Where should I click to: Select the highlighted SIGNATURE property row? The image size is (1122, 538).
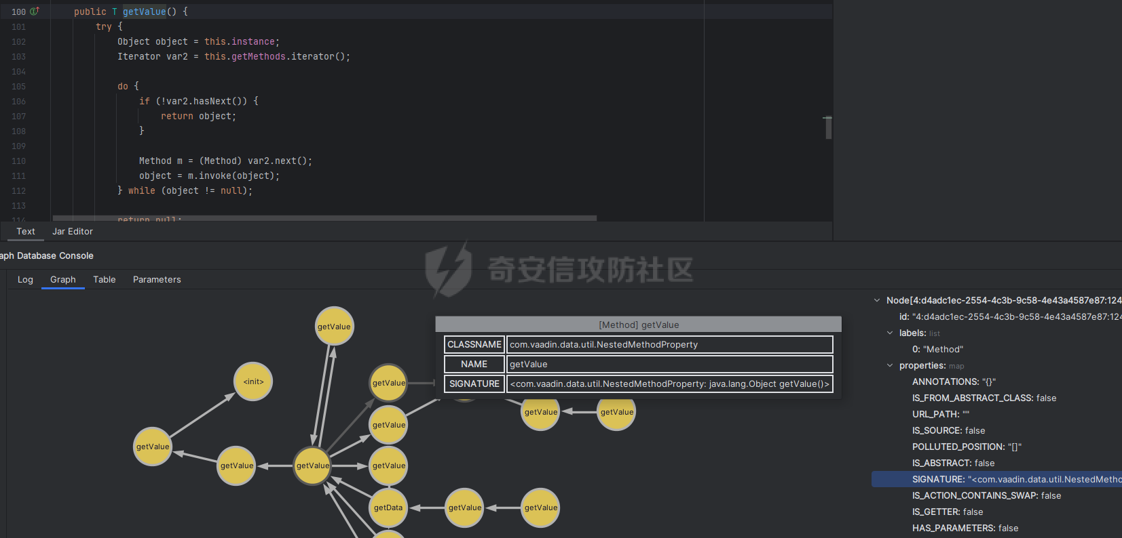pos(996,479)
